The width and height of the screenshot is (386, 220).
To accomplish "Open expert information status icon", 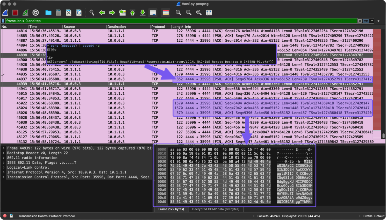I will 5,216.
